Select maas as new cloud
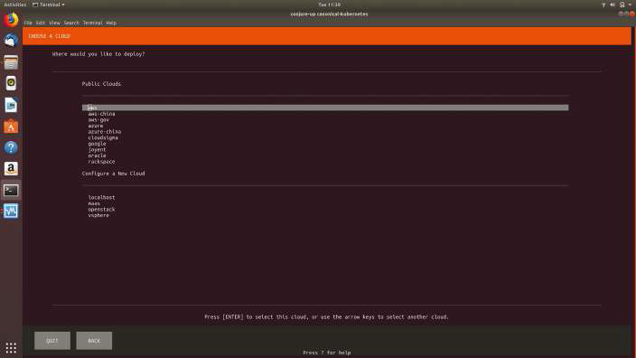This screenshot has height=358, width=636. (x=94, y=203)
